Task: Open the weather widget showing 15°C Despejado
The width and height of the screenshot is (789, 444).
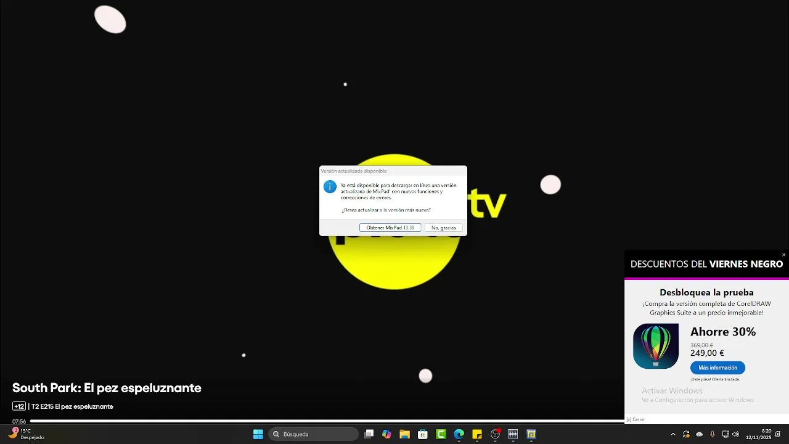Action: (26, 434)
